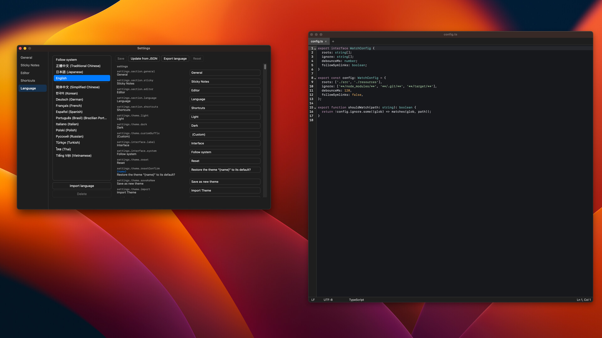Click the Import language button
602x338 pixels.
point(82,186)
